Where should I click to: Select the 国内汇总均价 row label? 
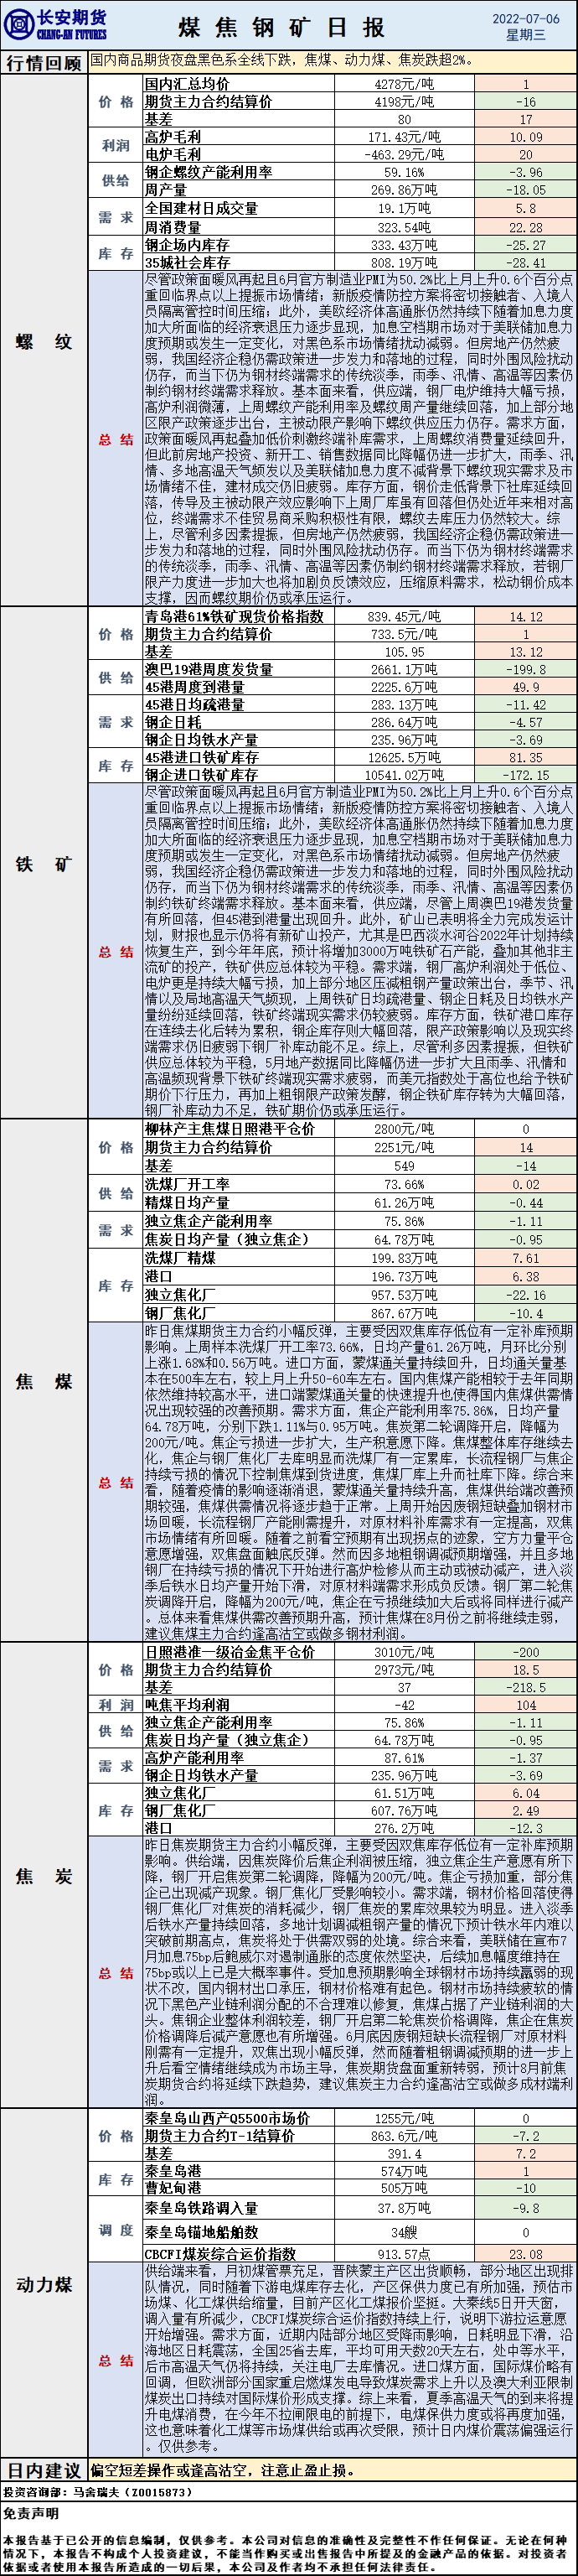(187, 84)
